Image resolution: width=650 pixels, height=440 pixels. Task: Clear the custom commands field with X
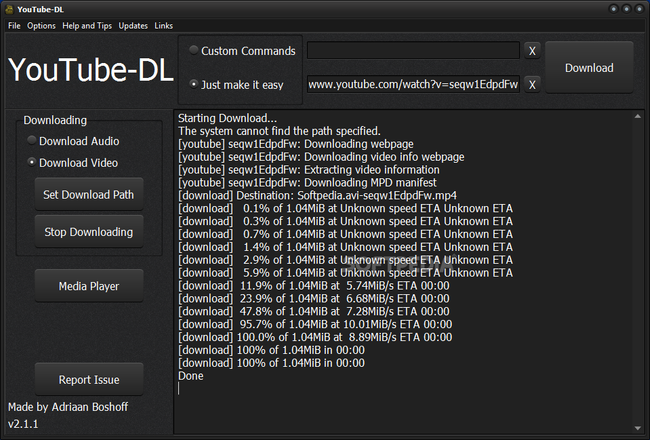click(x=532, y=51)
